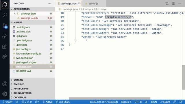Open .prettierignore file

click(32, 40)
